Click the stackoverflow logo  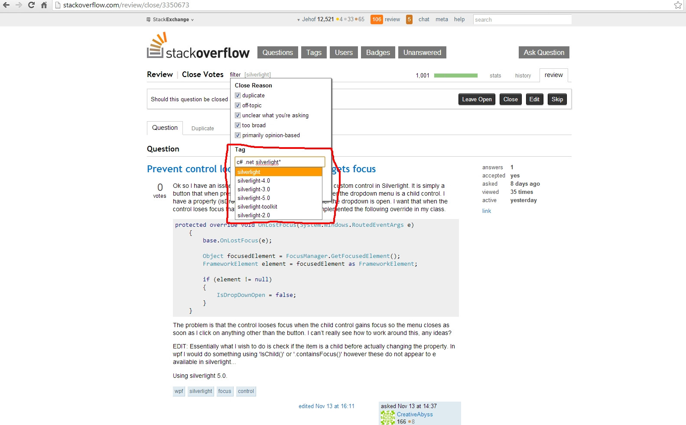point(198,45)
